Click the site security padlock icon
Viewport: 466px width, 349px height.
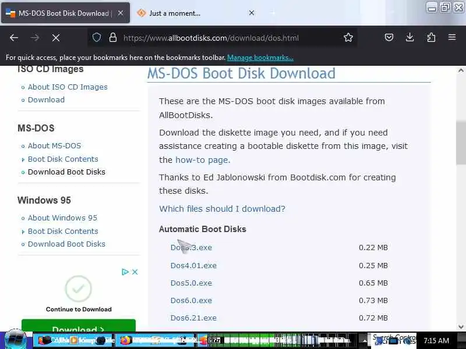coord(113,38)
